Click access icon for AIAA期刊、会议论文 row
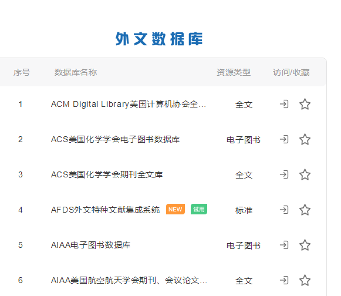341x296 pixels. click(284, 280)
